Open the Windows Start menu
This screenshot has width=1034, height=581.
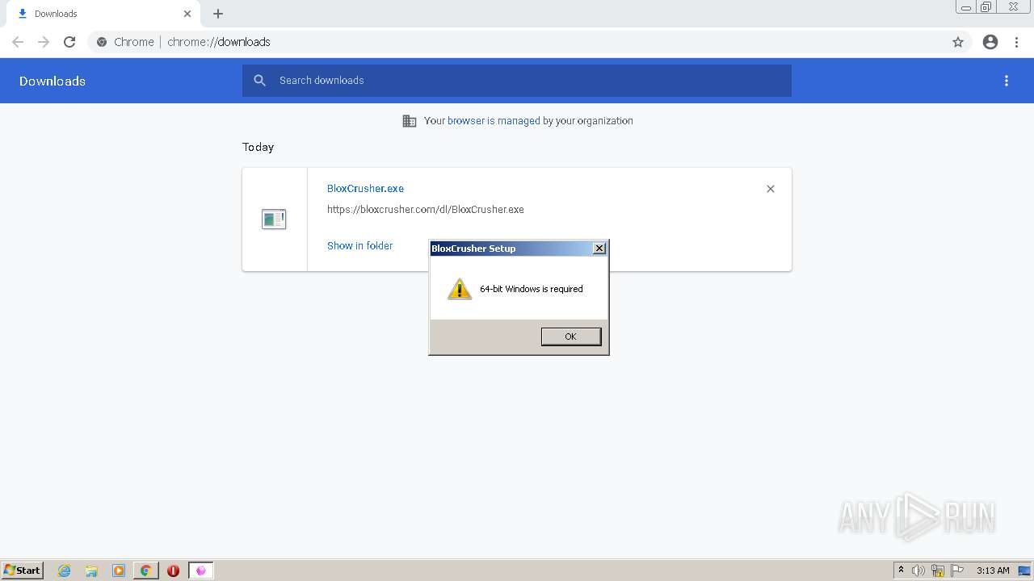point(23,571)
